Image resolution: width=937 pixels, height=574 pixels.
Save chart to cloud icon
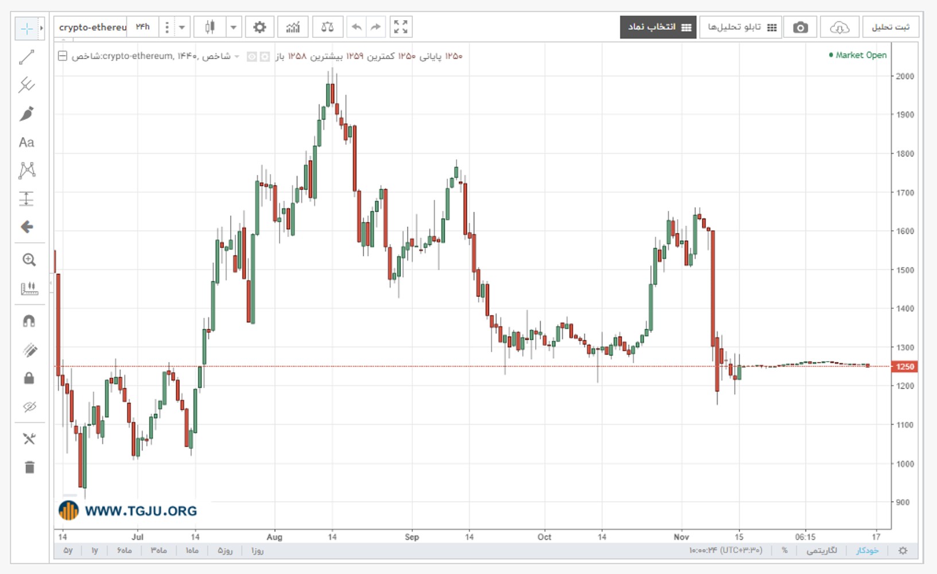pyautogui.click(x=839, y=27)
